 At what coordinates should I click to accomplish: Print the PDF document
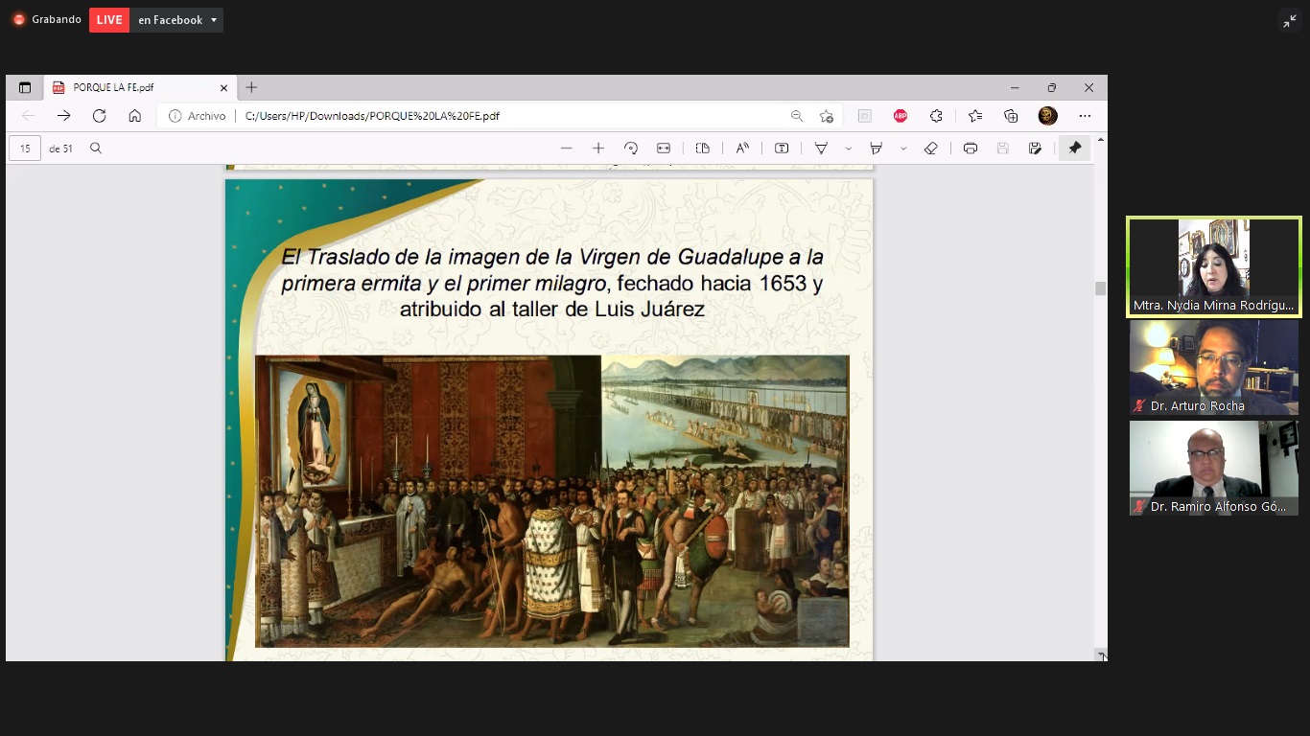click(x=971, y=149)
